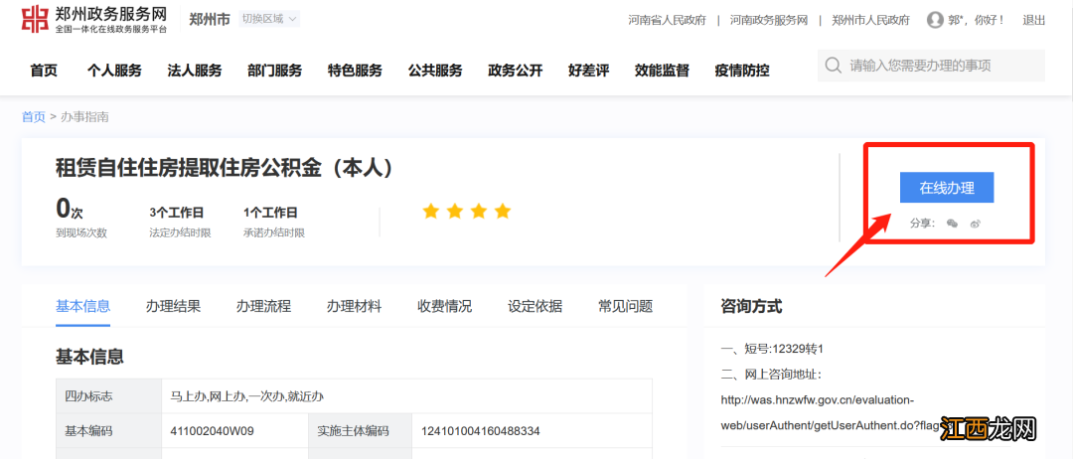Focus the 请输入您需要办理的事项 search field
The width and height of the screenshot is (1073, 459).
click(x=931, y=66)
